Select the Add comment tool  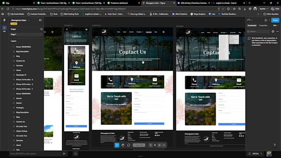[x=129, y=145]
